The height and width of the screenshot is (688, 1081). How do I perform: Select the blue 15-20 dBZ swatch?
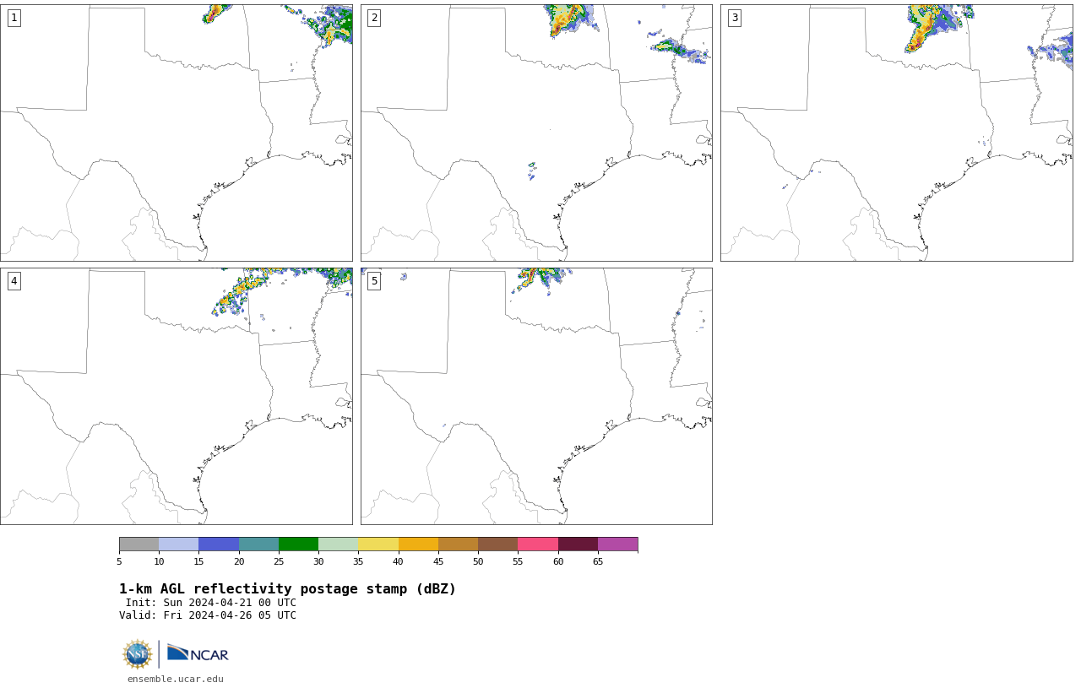tap(219, 544)
